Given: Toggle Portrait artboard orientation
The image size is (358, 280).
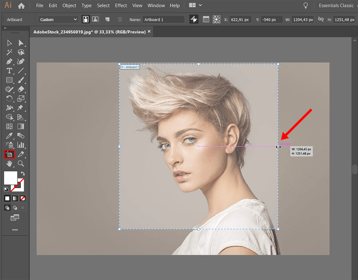Looking at the screenshot, I should point(86,19).
